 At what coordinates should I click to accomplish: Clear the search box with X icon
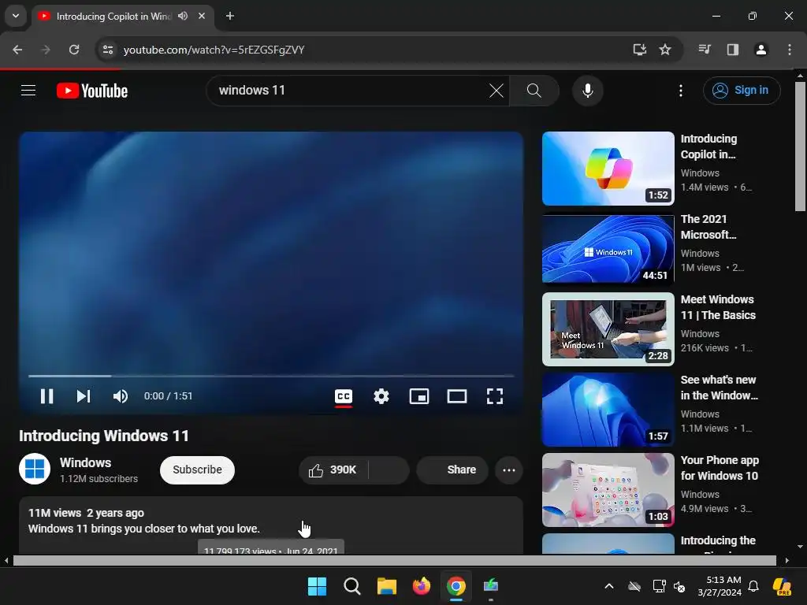496,91
